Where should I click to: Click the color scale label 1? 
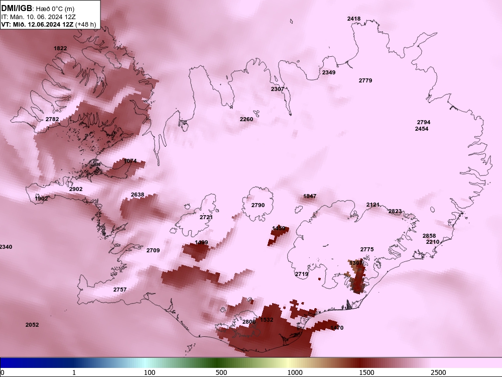point(74,372)
